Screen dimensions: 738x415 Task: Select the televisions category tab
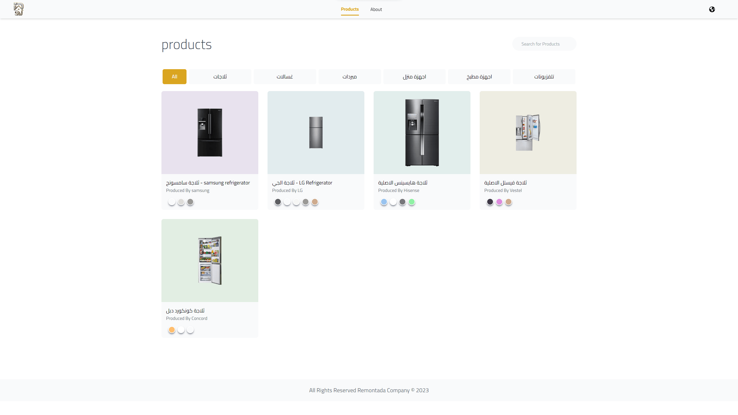544,76
